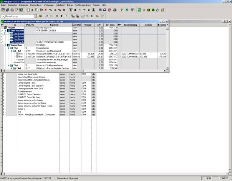The width and height of the screenshot is (232, 181).
Task: Click the WEKA - MittagBauDatenbank row in background window
Action: (49, 115)
